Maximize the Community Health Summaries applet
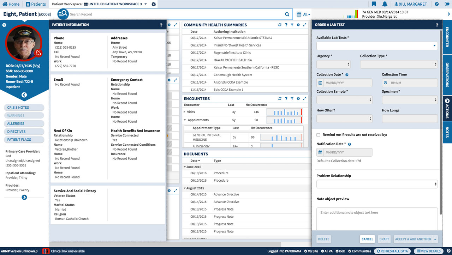 tap(305, 25)
